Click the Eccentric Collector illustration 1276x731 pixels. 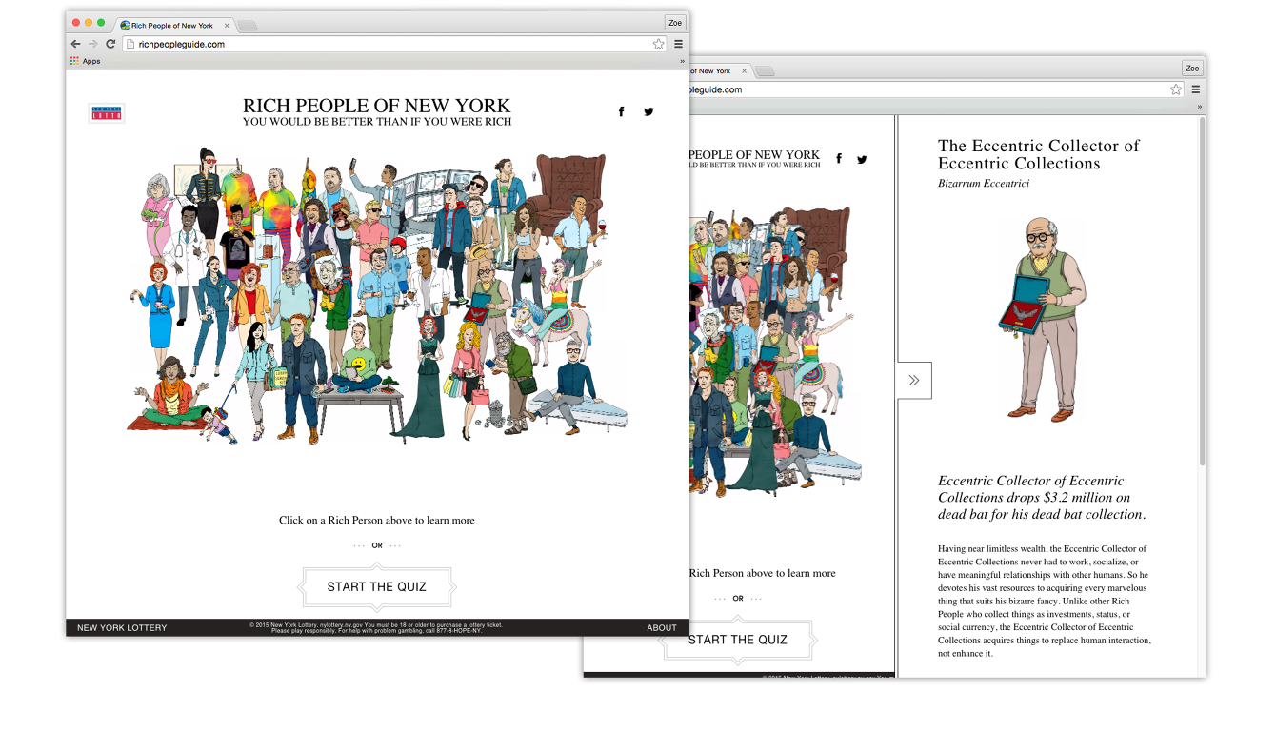coord(1041,320)
